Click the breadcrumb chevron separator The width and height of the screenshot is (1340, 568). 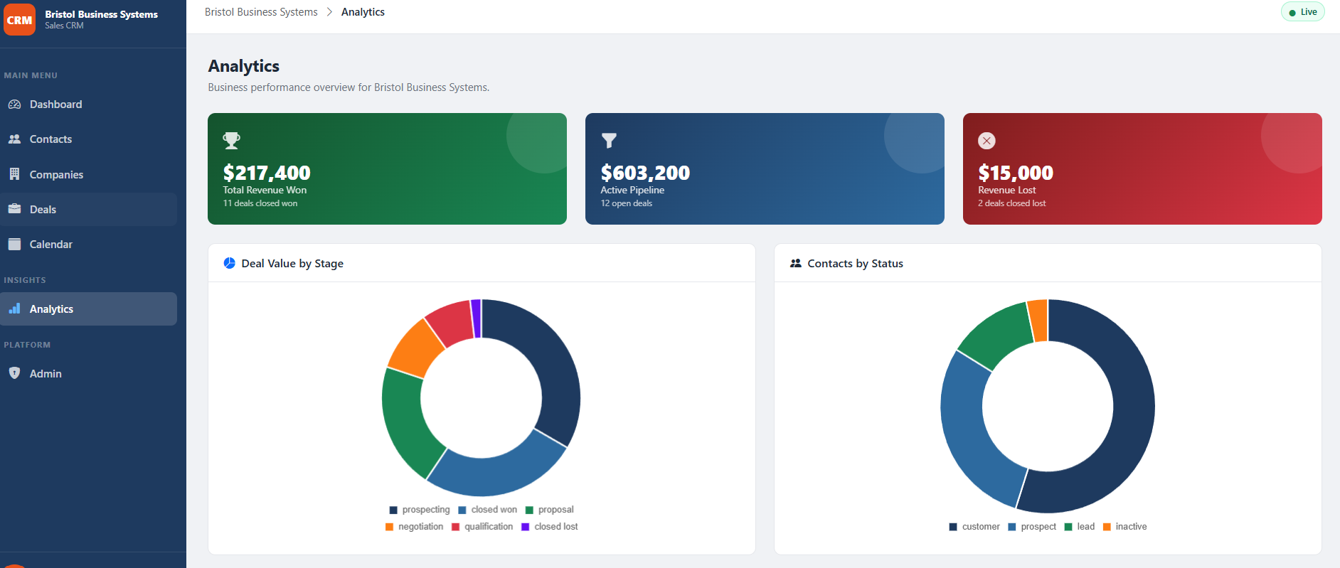click(x=329, y=12)
